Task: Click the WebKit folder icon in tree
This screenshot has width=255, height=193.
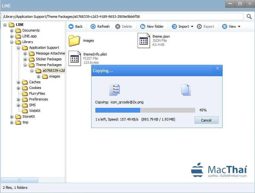Action: (x=25, y=111)
